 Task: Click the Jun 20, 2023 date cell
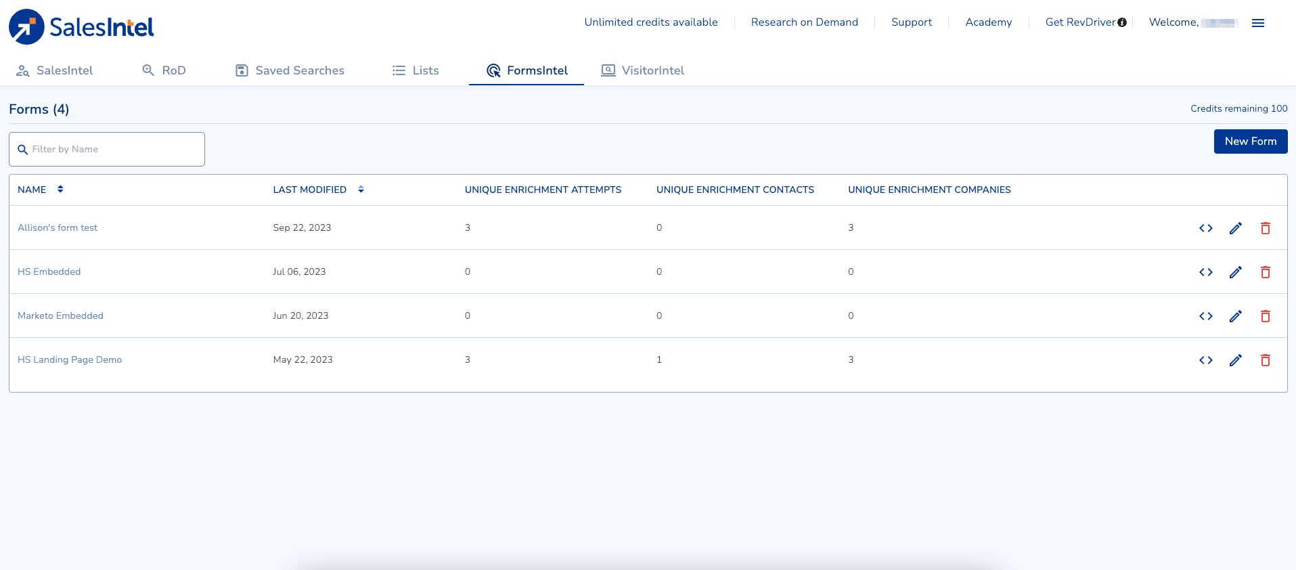[x=300, y=316]
